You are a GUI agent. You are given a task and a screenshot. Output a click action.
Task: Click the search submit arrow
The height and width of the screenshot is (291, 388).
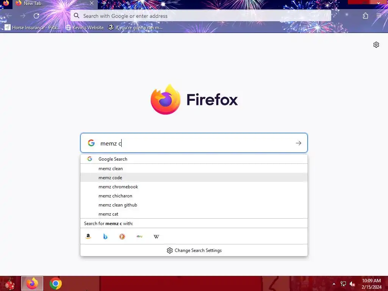(x=299, y=143)
